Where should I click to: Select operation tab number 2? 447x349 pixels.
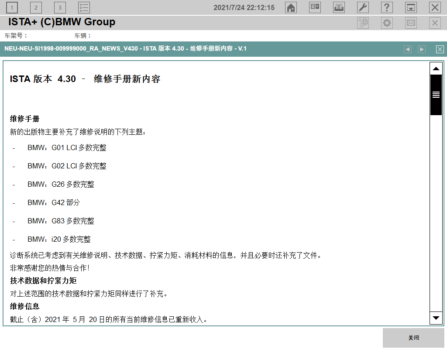pyautogui.click(x=36, y=8)
